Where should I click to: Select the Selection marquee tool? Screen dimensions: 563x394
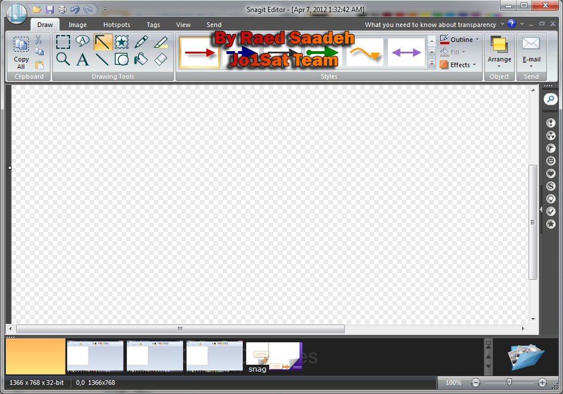coord(63,42)
